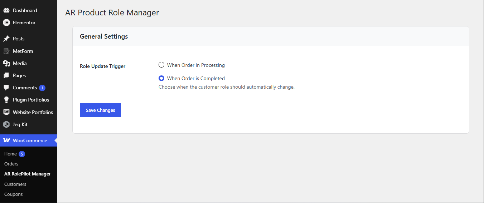Open the Customers submenu link

coord(15,184)
